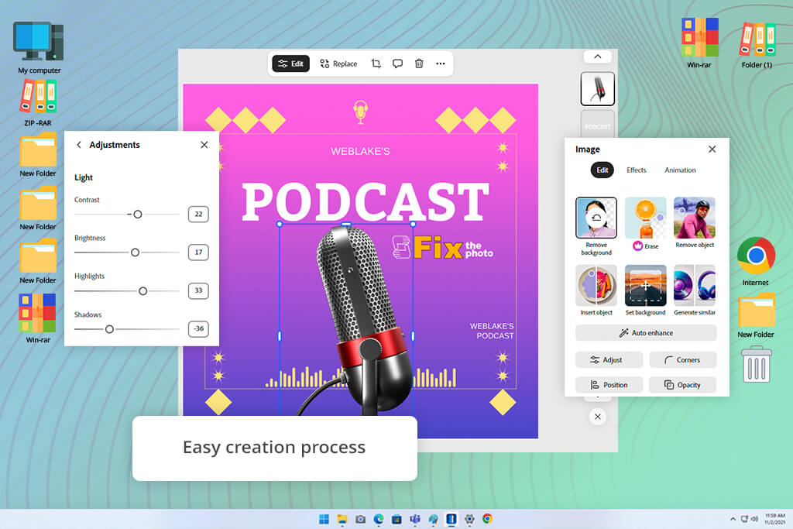The height and width of the screenshot is (529, 793).
Task: Open the Recycle Bin desktop icon
Action: 756,364
